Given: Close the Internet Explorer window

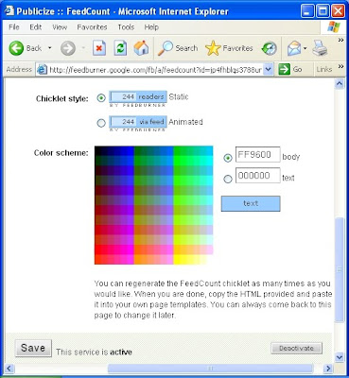Looking at the screenshot, I should click(338, 11).
